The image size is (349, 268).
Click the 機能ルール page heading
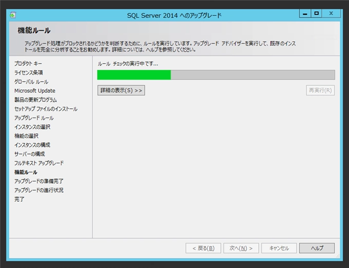click(34, 30)
